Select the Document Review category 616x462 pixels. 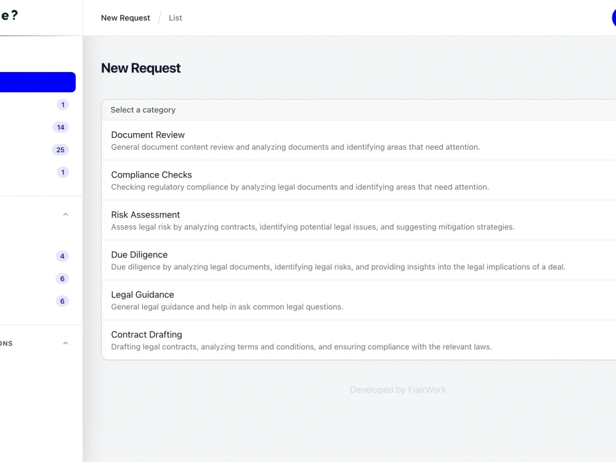(x=359, y=140)
